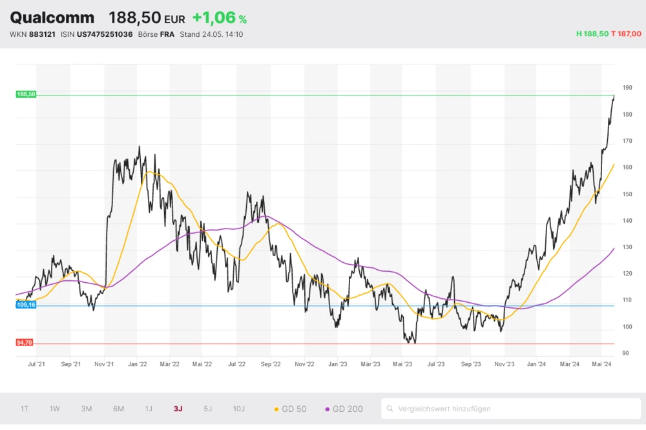
Task: Click the WKN 883121 number
Action: (x=42, y=34)
